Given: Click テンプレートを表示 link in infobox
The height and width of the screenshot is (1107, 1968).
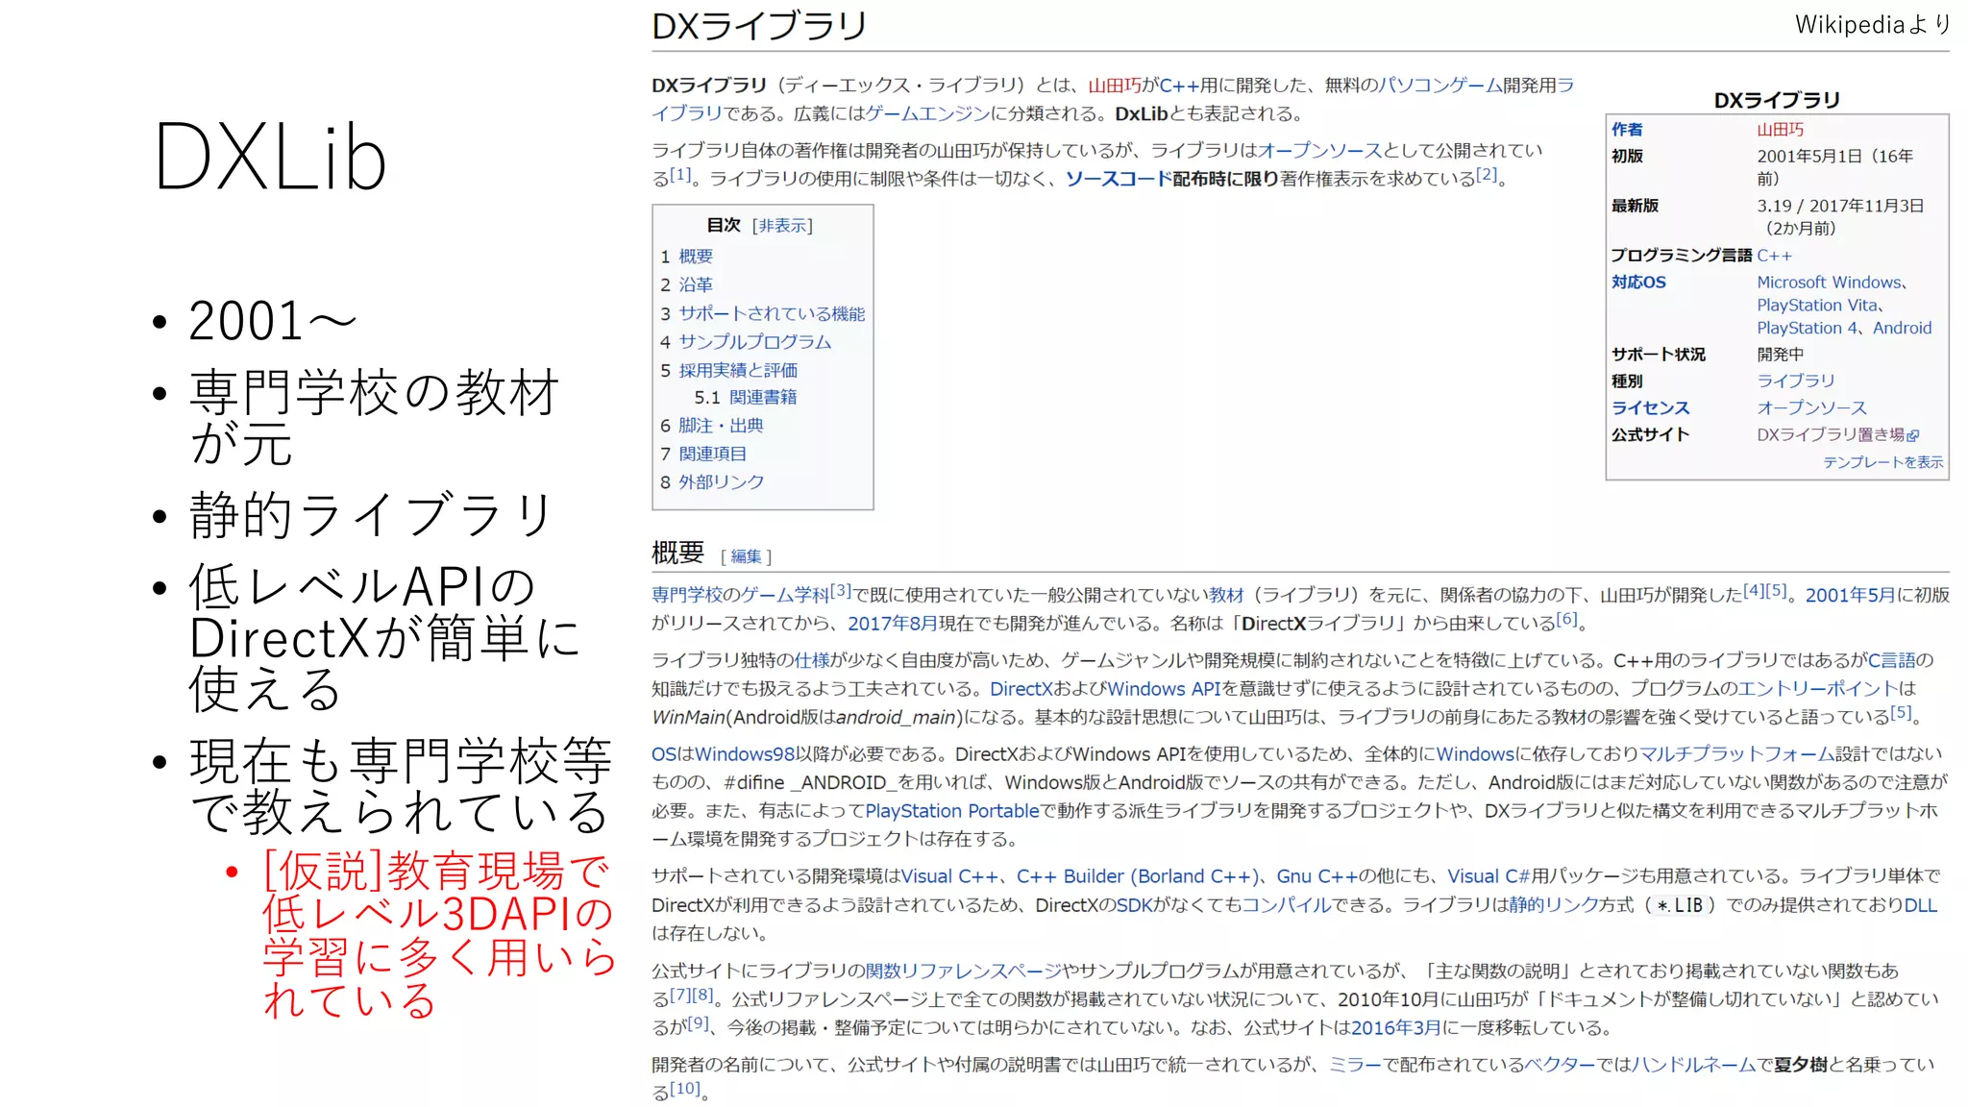Looking at the screenshot, I should [1882, 462].
